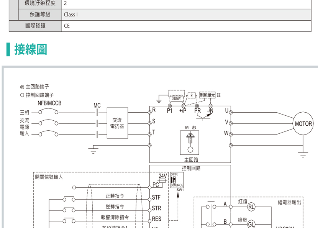318x228 pixels.
Task: Click the 接線圖 section heading
Action: click(x=31, y=49)
